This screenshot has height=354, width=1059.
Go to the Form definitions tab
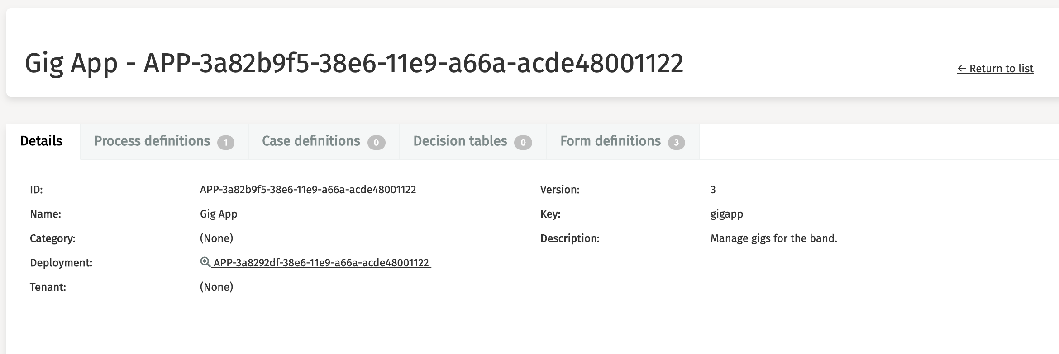pyautogui.click(x=610, y=141)
